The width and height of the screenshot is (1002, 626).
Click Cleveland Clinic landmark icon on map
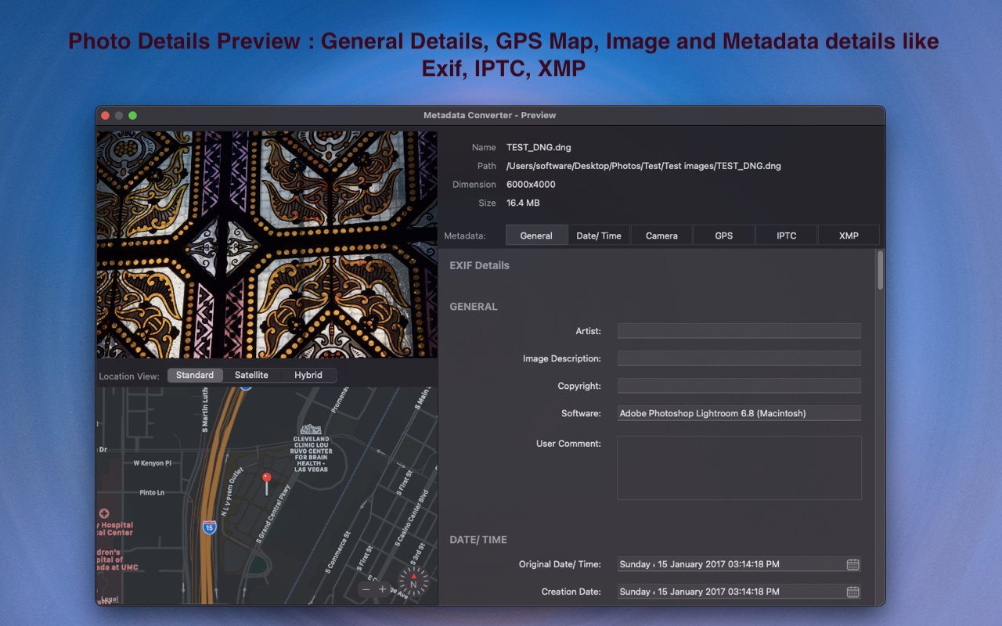312,429
